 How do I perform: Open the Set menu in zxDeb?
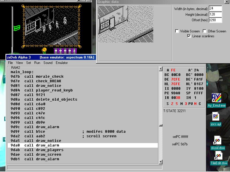28,63
